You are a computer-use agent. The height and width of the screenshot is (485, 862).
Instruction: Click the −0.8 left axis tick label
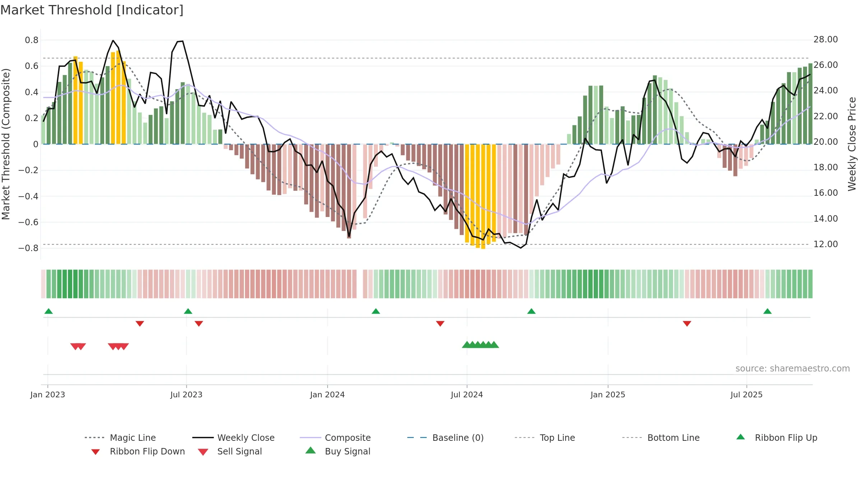(x=28, y=248)
